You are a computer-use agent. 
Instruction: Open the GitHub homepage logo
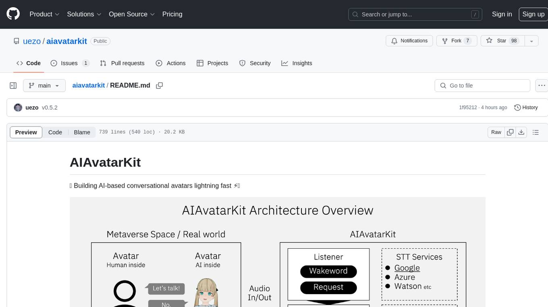(x=13, y=14)
